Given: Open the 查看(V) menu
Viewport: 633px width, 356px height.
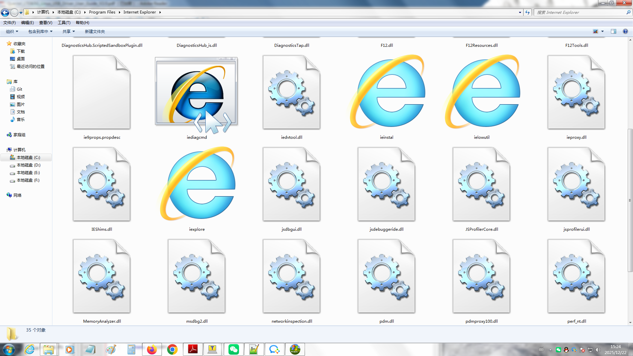Looking at the screenshot, I should tap(45, 23).
